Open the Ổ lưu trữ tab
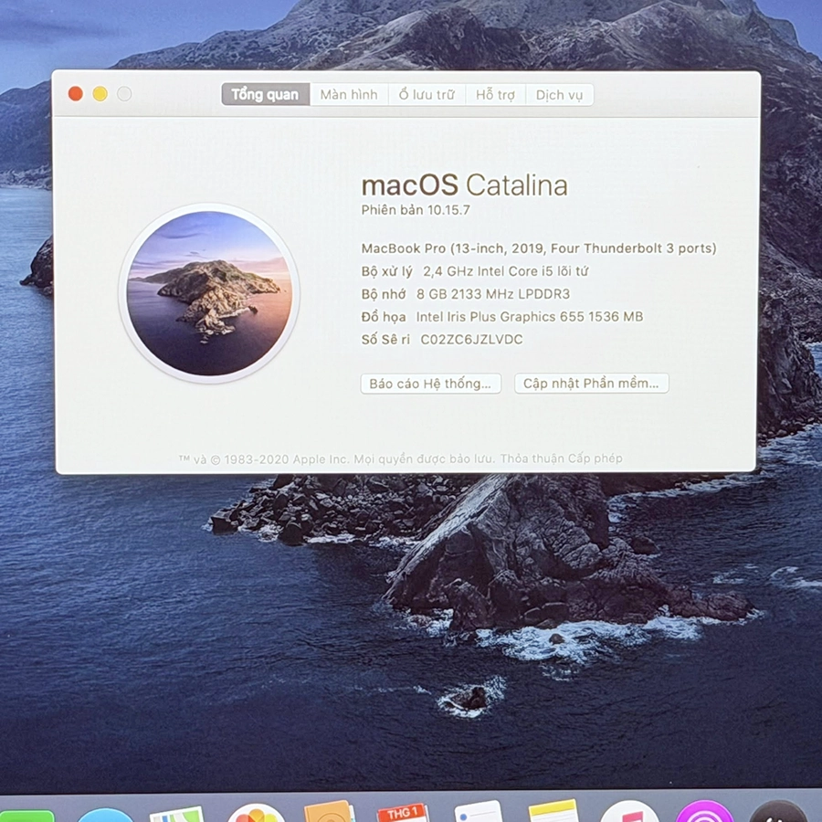822x822 pixels. click(427, 95)
